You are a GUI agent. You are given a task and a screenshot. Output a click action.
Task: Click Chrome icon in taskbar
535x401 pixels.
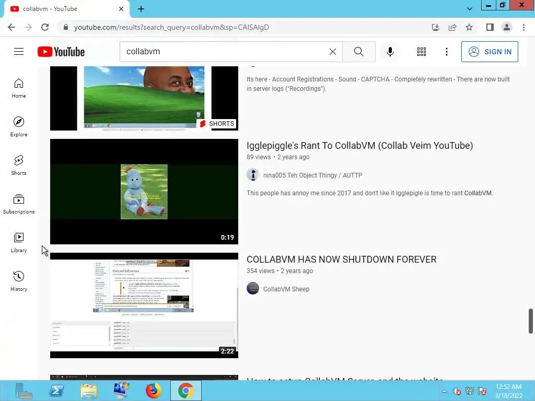tap(186, 391)
